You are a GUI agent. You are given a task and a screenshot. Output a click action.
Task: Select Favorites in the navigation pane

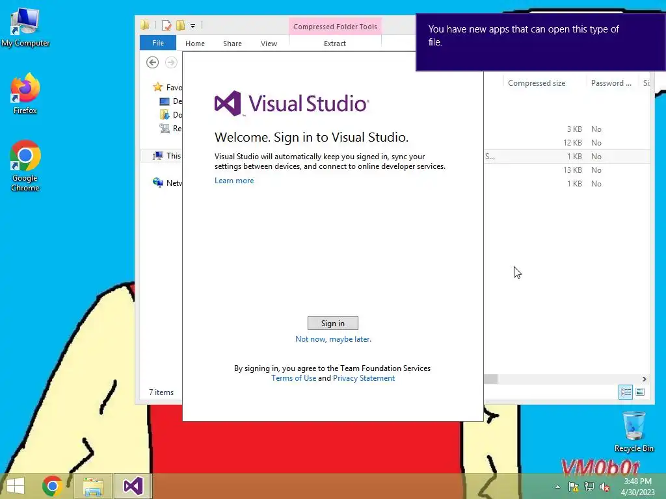[x=167, y=87]
